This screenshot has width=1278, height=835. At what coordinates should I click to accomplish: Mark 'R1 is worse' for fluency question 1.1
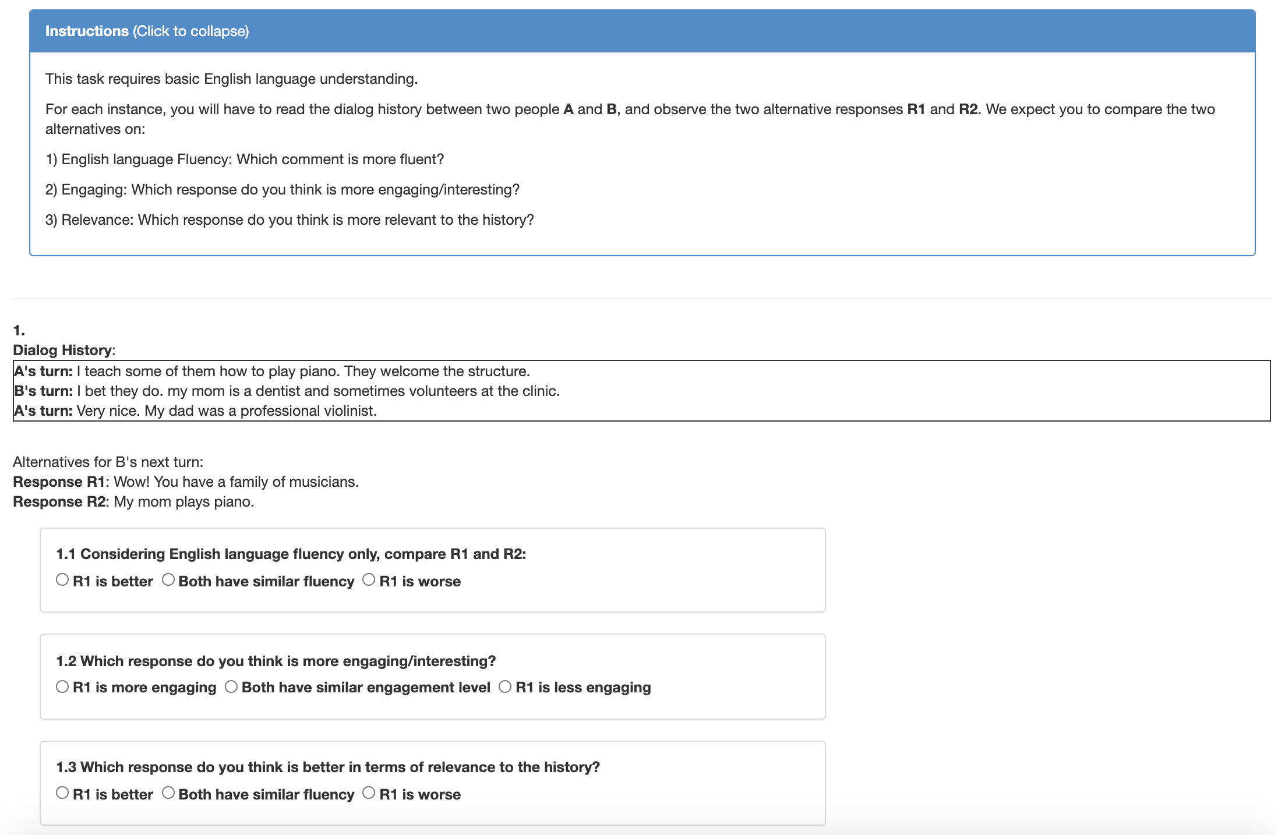(369, 580)
